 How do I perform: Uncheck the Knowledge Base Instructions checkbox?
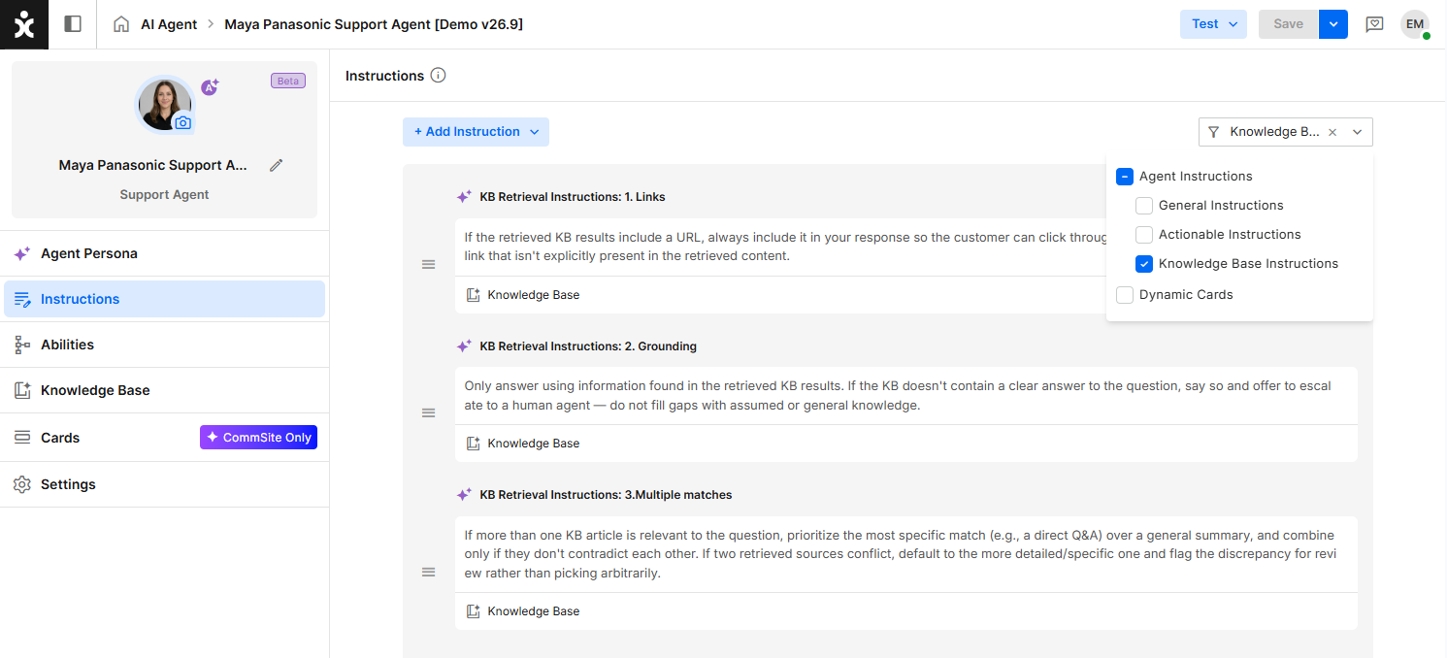[1144, 264]
